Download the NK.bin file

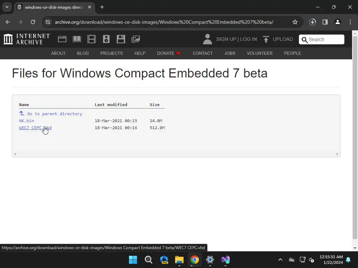point(27,121)
